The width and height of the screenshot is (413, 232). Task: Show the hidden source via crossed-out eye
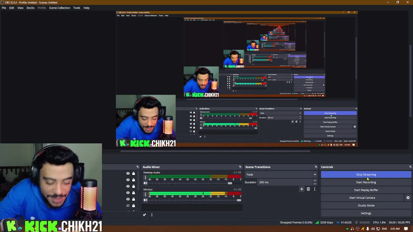click(x=128, y=206)
